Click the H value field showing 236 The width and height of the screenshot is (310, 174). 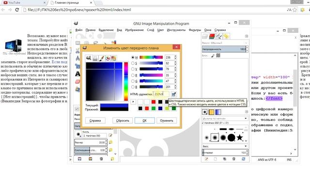[170, 58]
